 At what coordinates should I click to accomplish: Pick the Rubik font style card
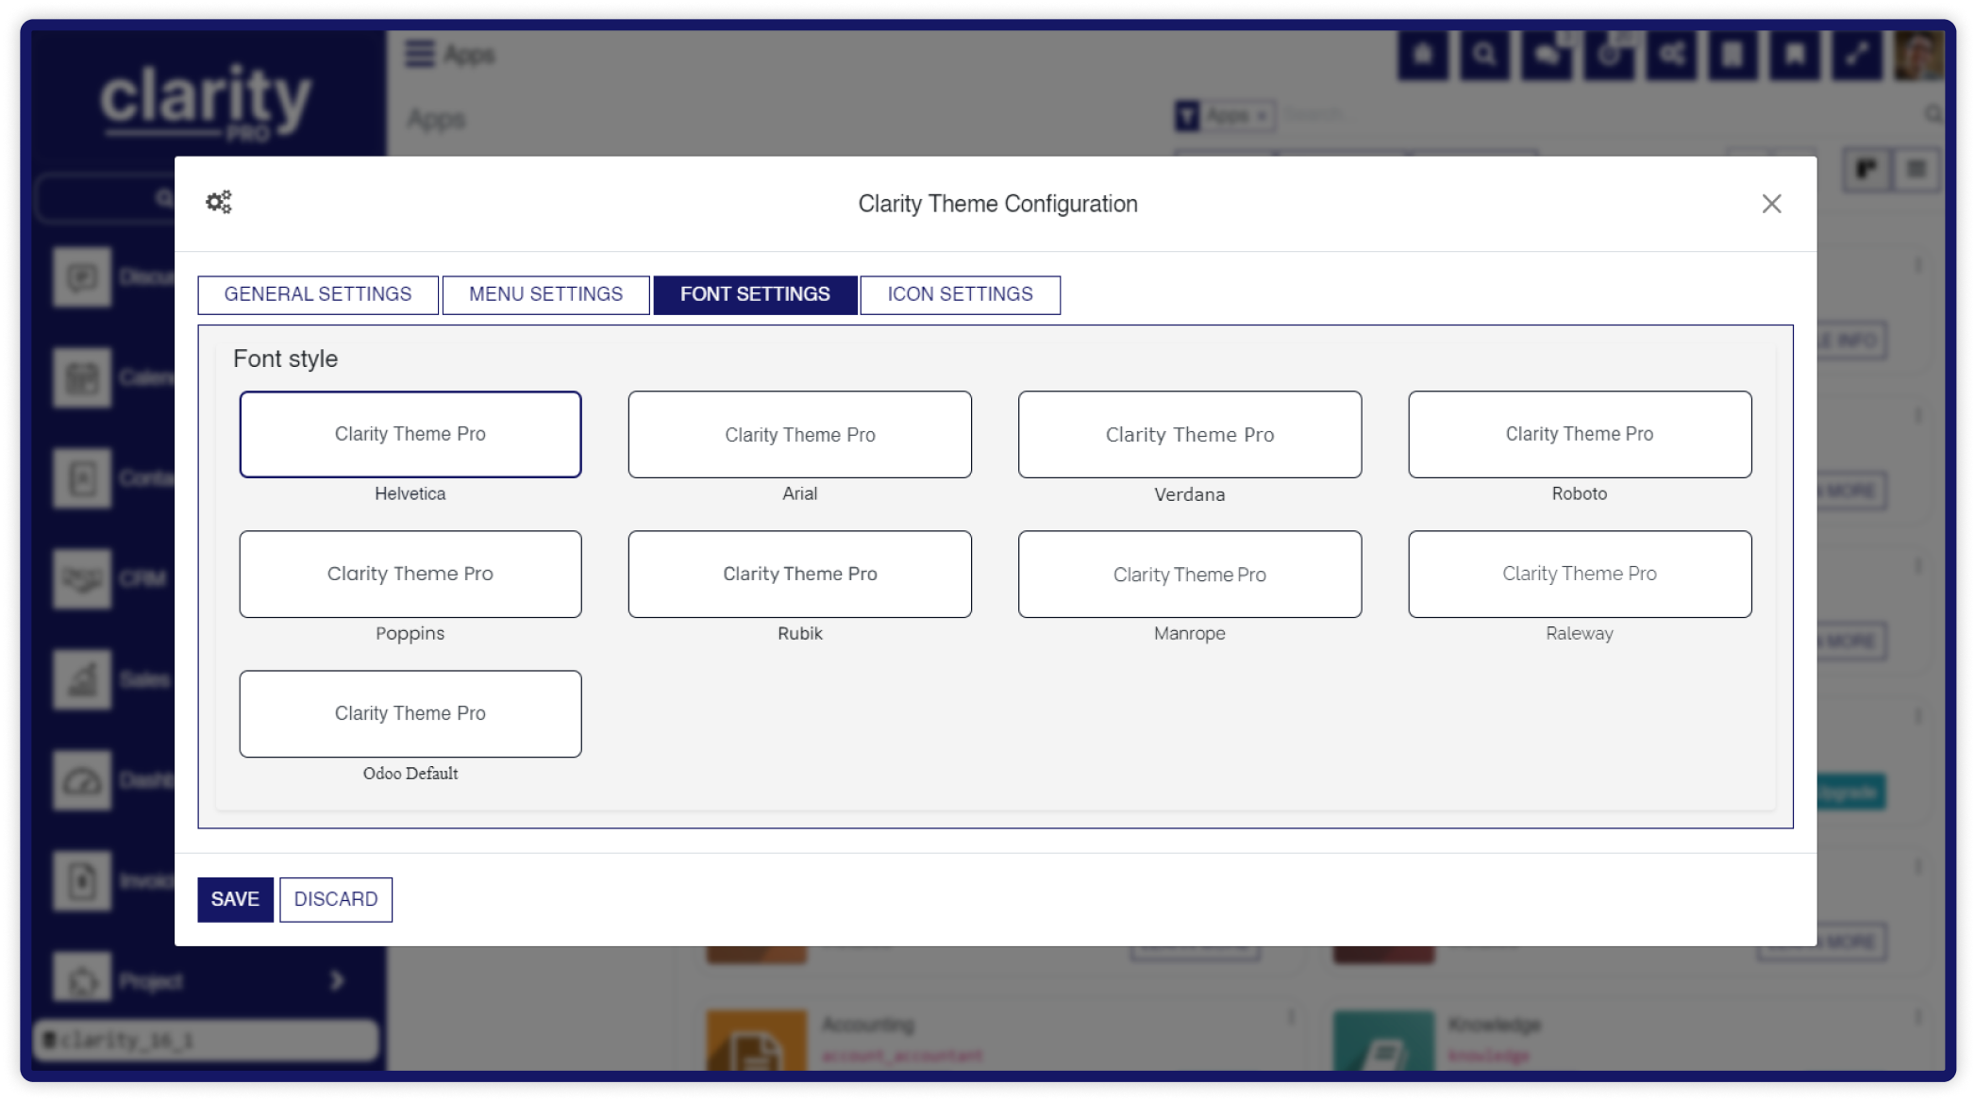800,574
